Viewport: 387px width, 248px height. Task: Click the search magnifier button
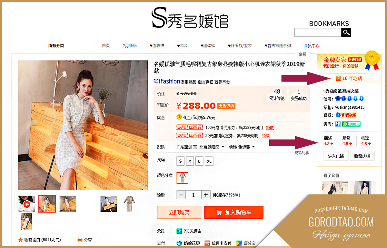point(346,32)
